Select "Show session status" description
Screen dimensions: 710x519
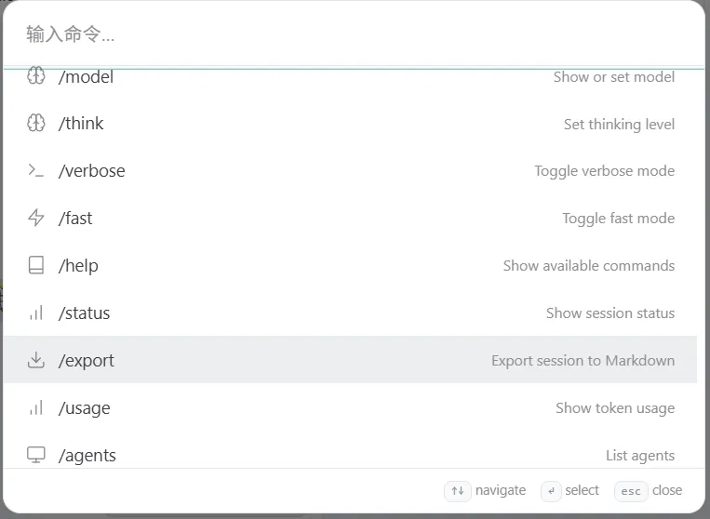pos(610,313)
